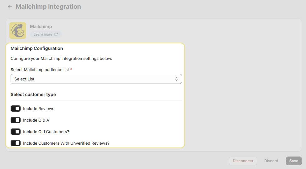Click the Select customer type heading
Viewport: 306px width, 169px height.
pos(33,94)
